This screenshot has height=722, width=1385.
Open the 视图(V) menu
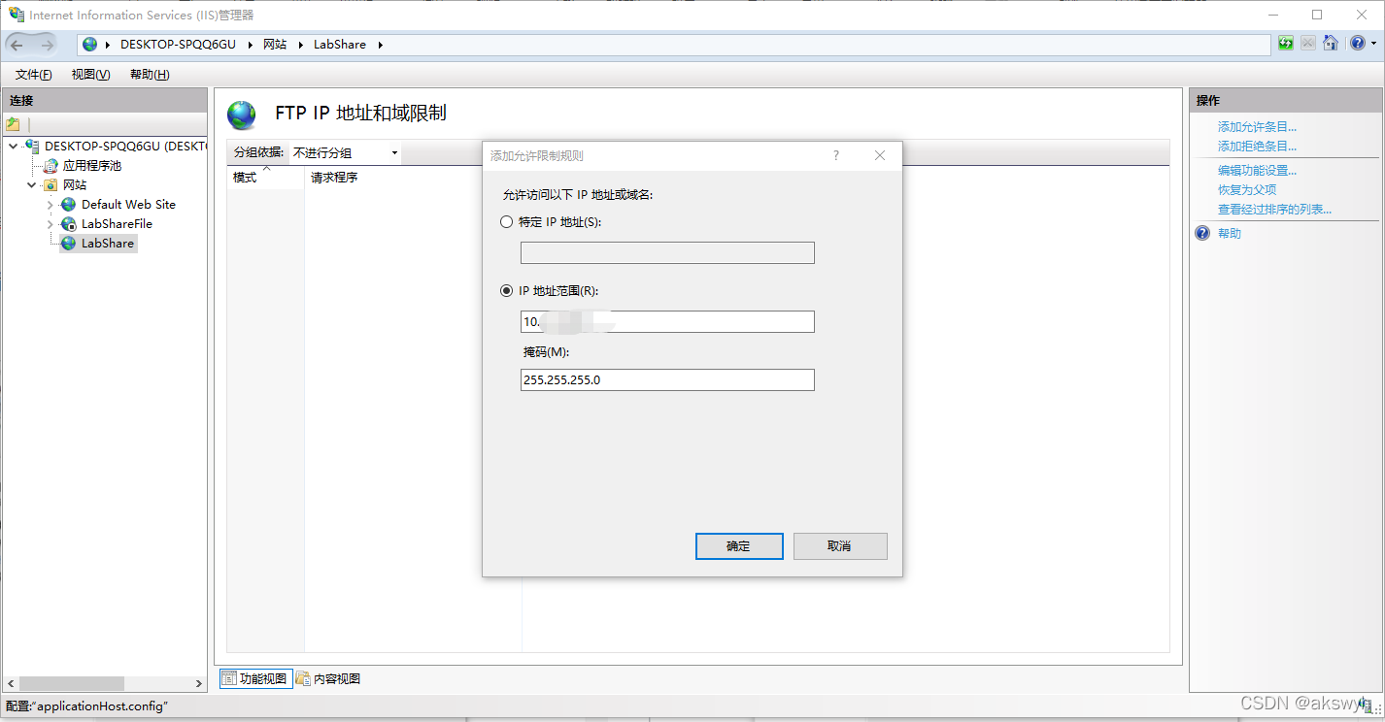click(90, 75)
